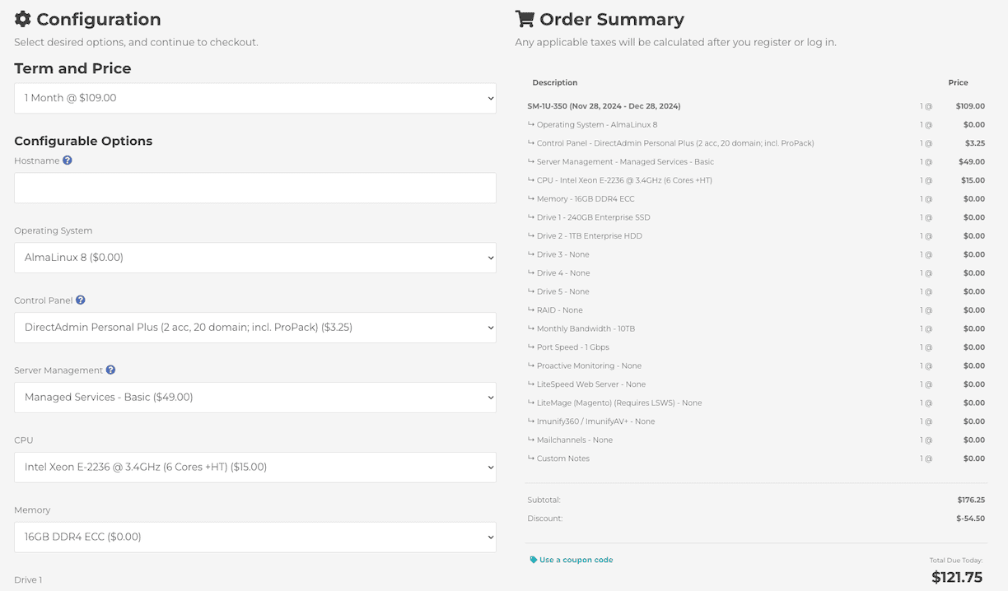Open the Control Panel selection dropdown
1008x591 pixels.
click(254, 327)
